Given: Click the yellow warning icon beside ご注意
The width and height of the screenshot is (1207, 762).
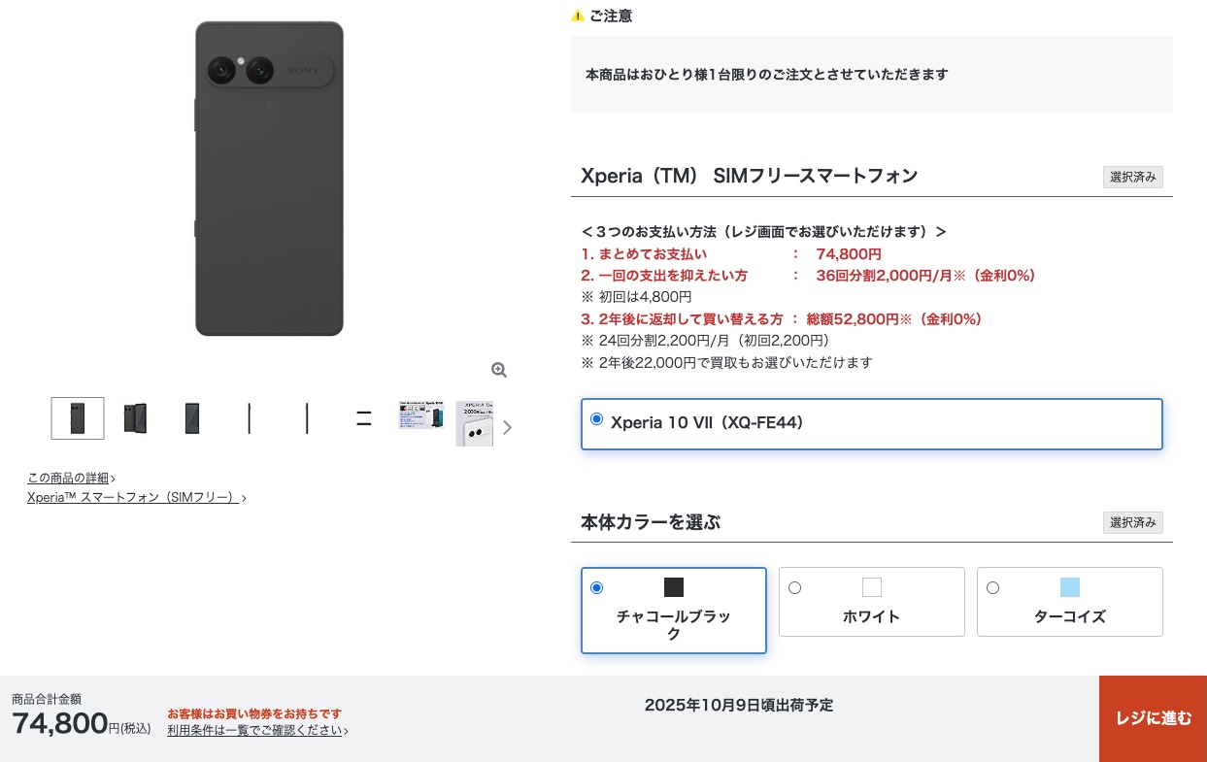Looking at the screenshot, I should click(x=578, y=16).
